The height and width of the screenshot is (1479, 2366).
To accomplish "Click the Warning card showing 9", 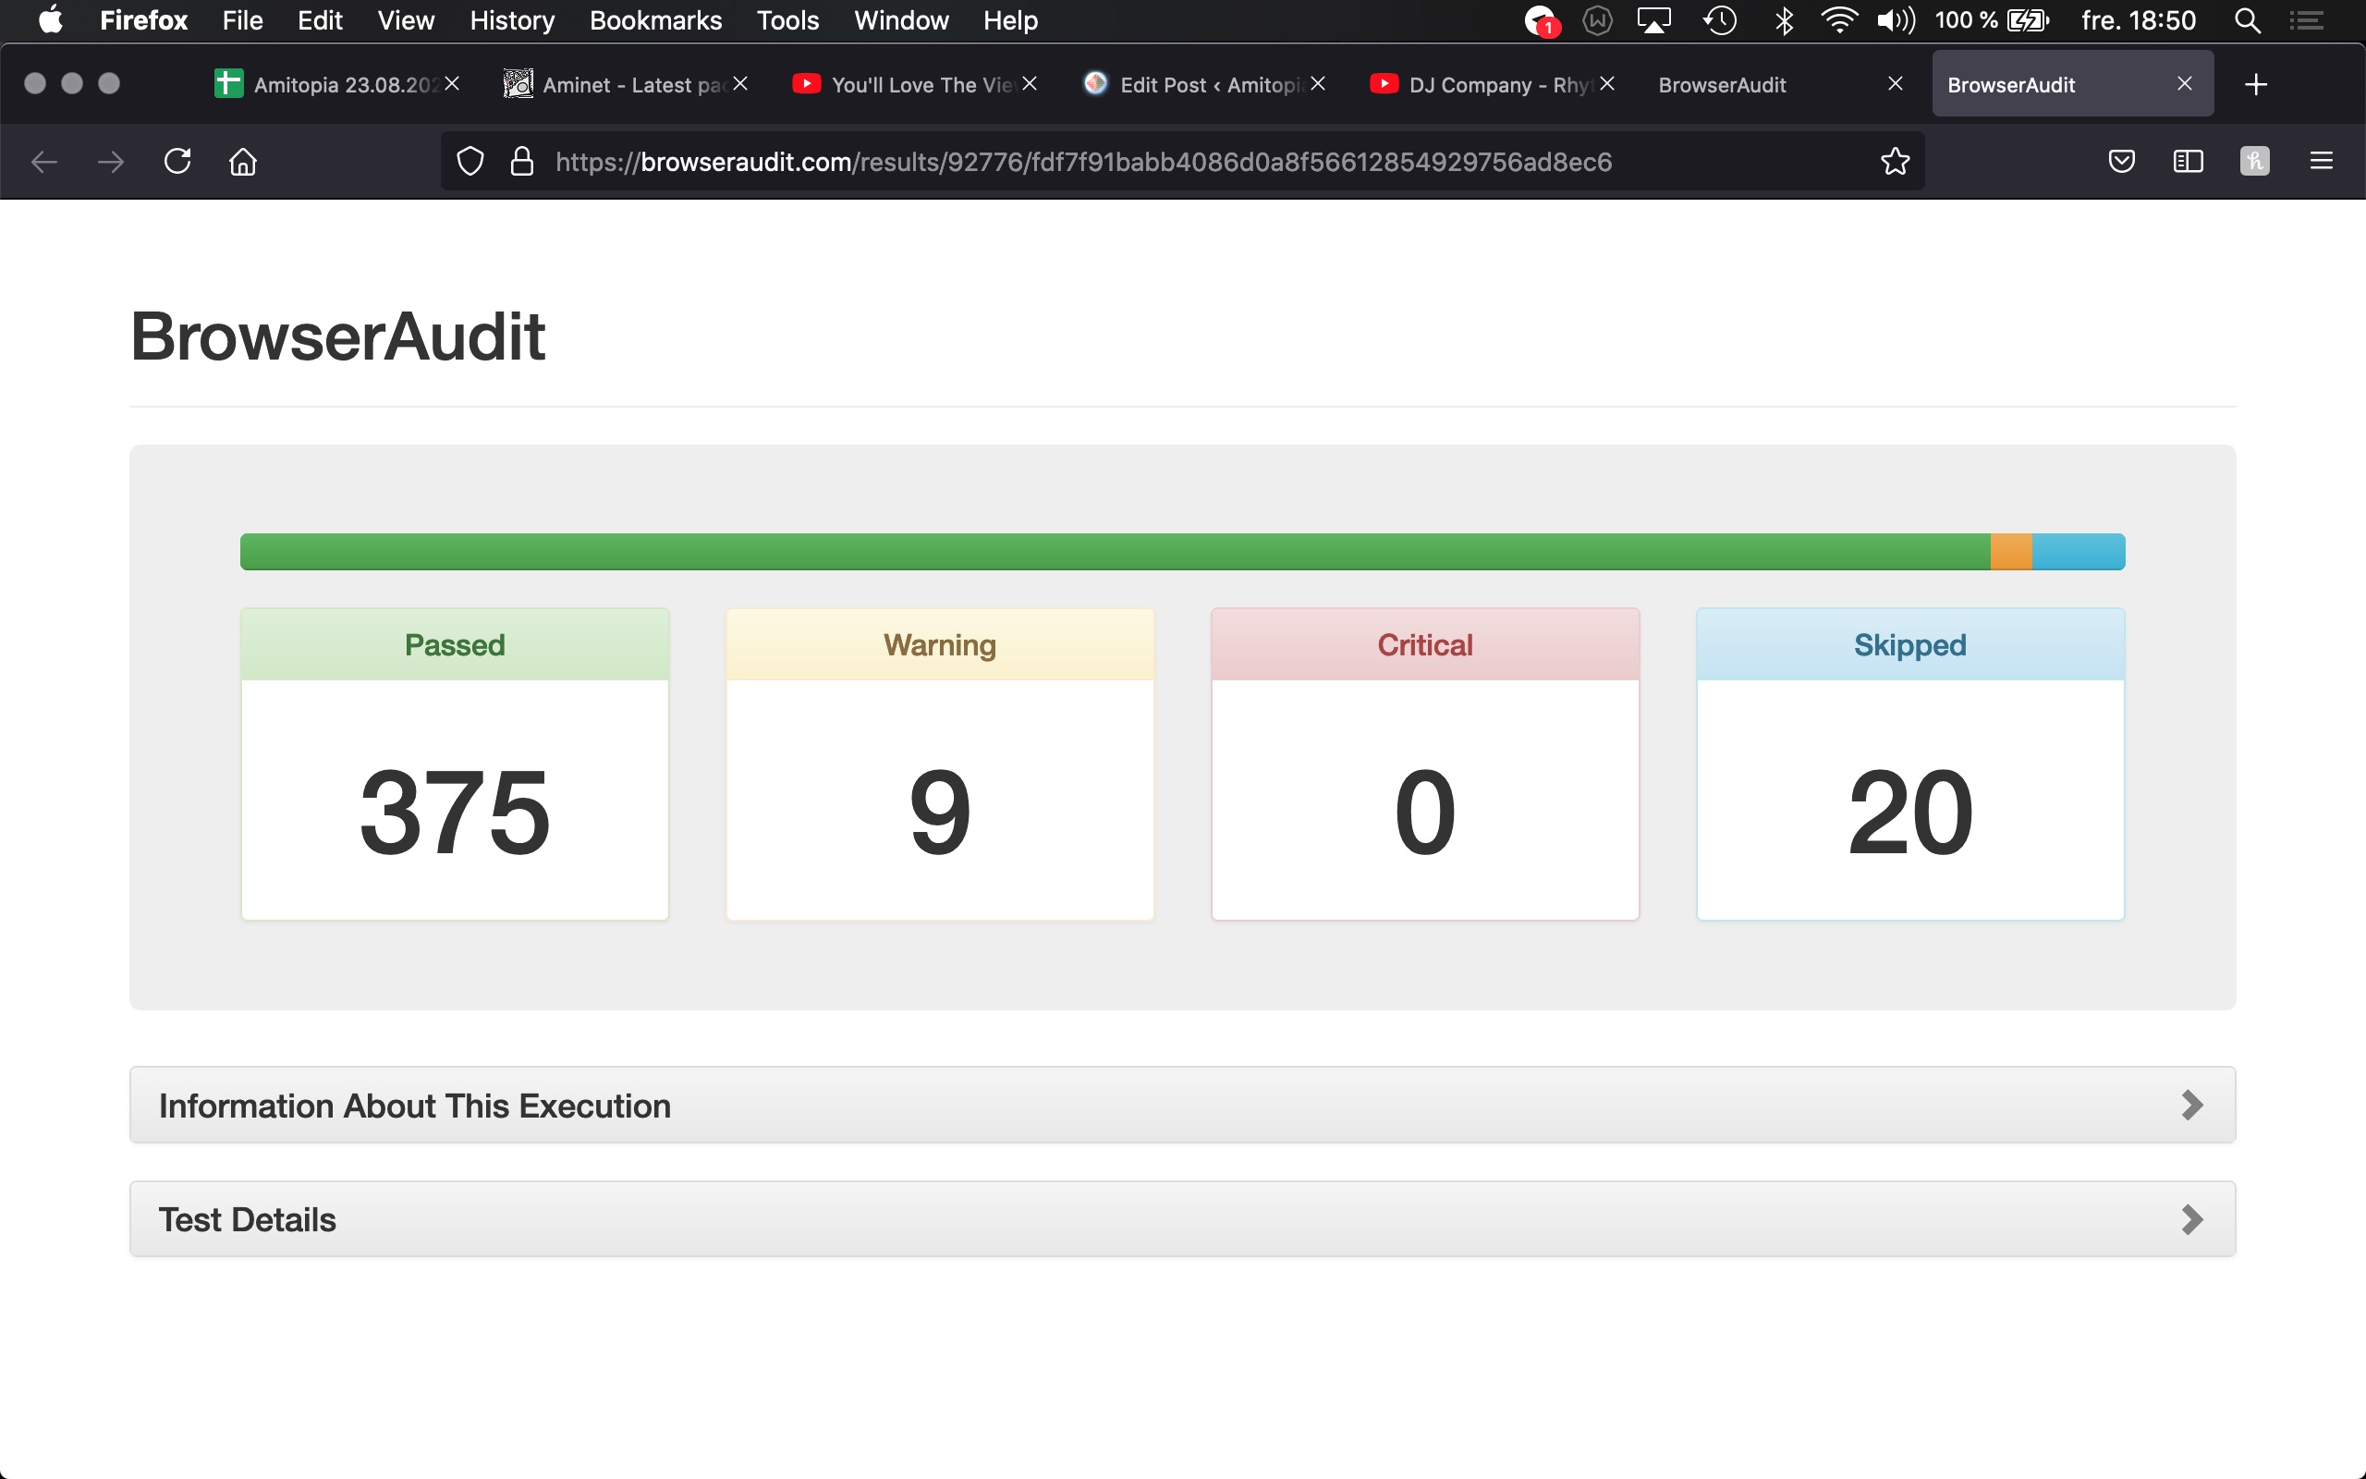I will 940,764.
